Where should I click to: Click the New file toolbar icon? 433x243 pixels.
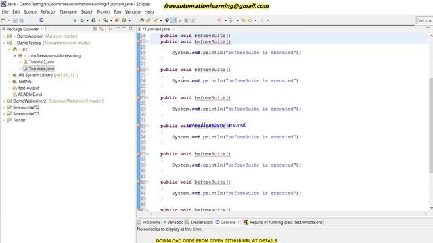pyautogui.click(x=3, y=20)
